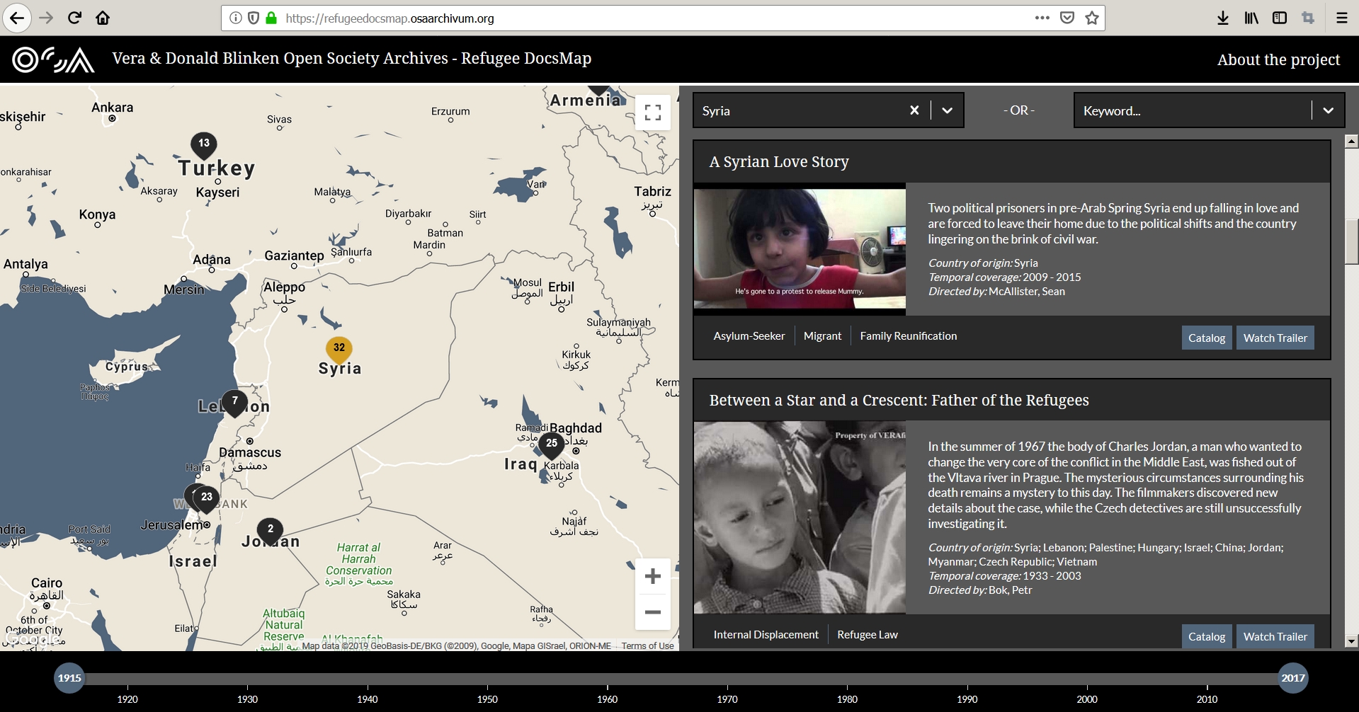
Task: Zoom out of the map
Action: point(652,612)
